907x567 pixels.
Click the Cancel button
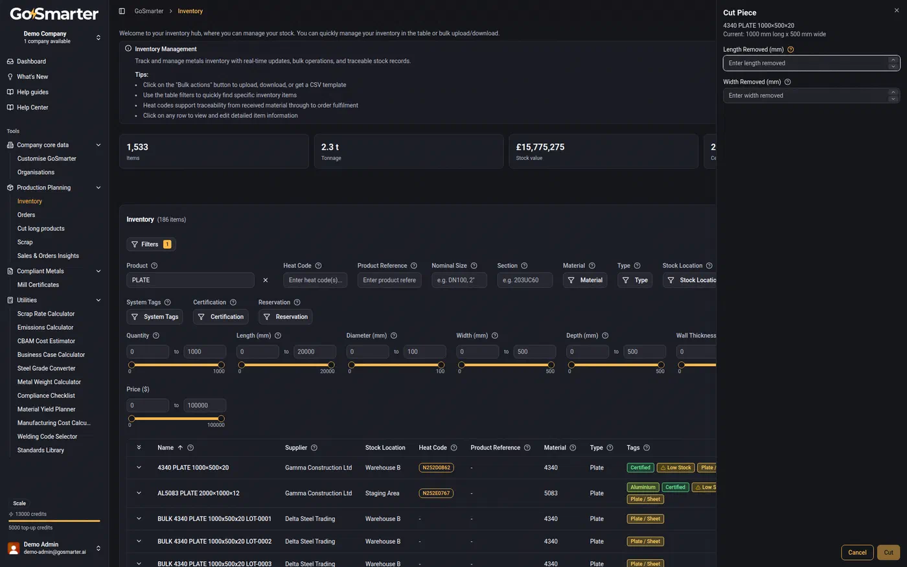click(857, 553)
